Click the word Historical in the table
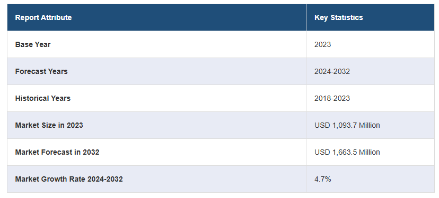The width and height of the screenshot is (439, 198). [x=32, y=98]
